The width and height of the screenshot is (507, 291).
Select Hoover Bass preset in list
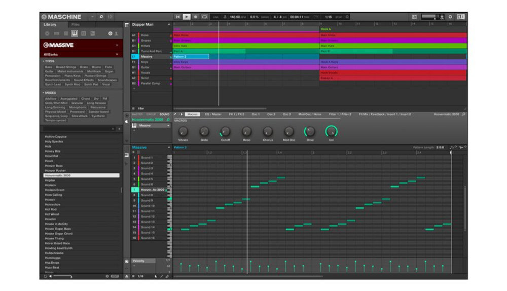pyautogui.click(x=54, y=166)
